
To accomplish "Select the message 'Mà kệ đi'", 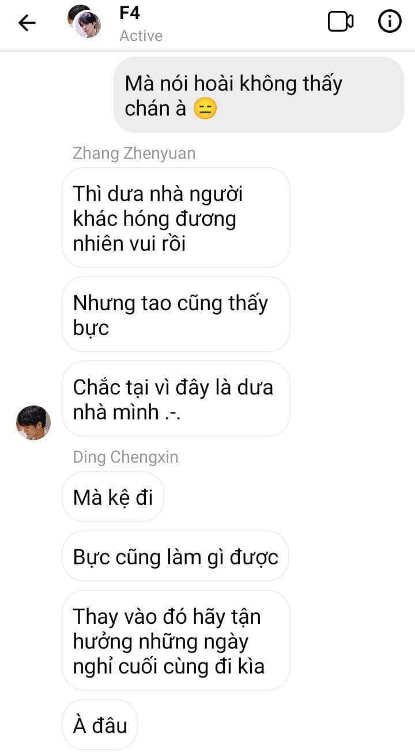I will click(113, 497).
